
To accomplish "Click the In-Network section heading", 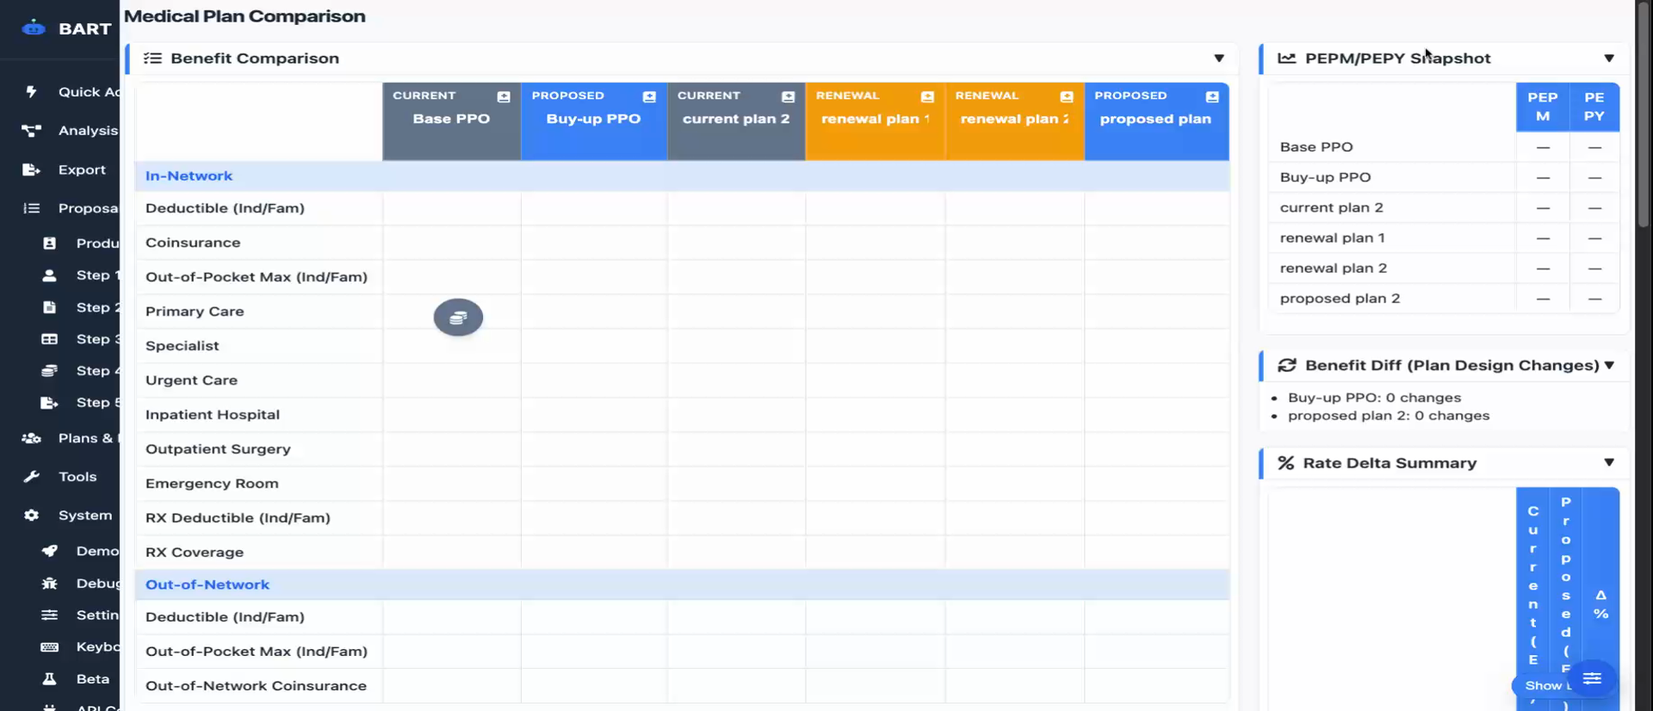I will (x=189, y=176).
